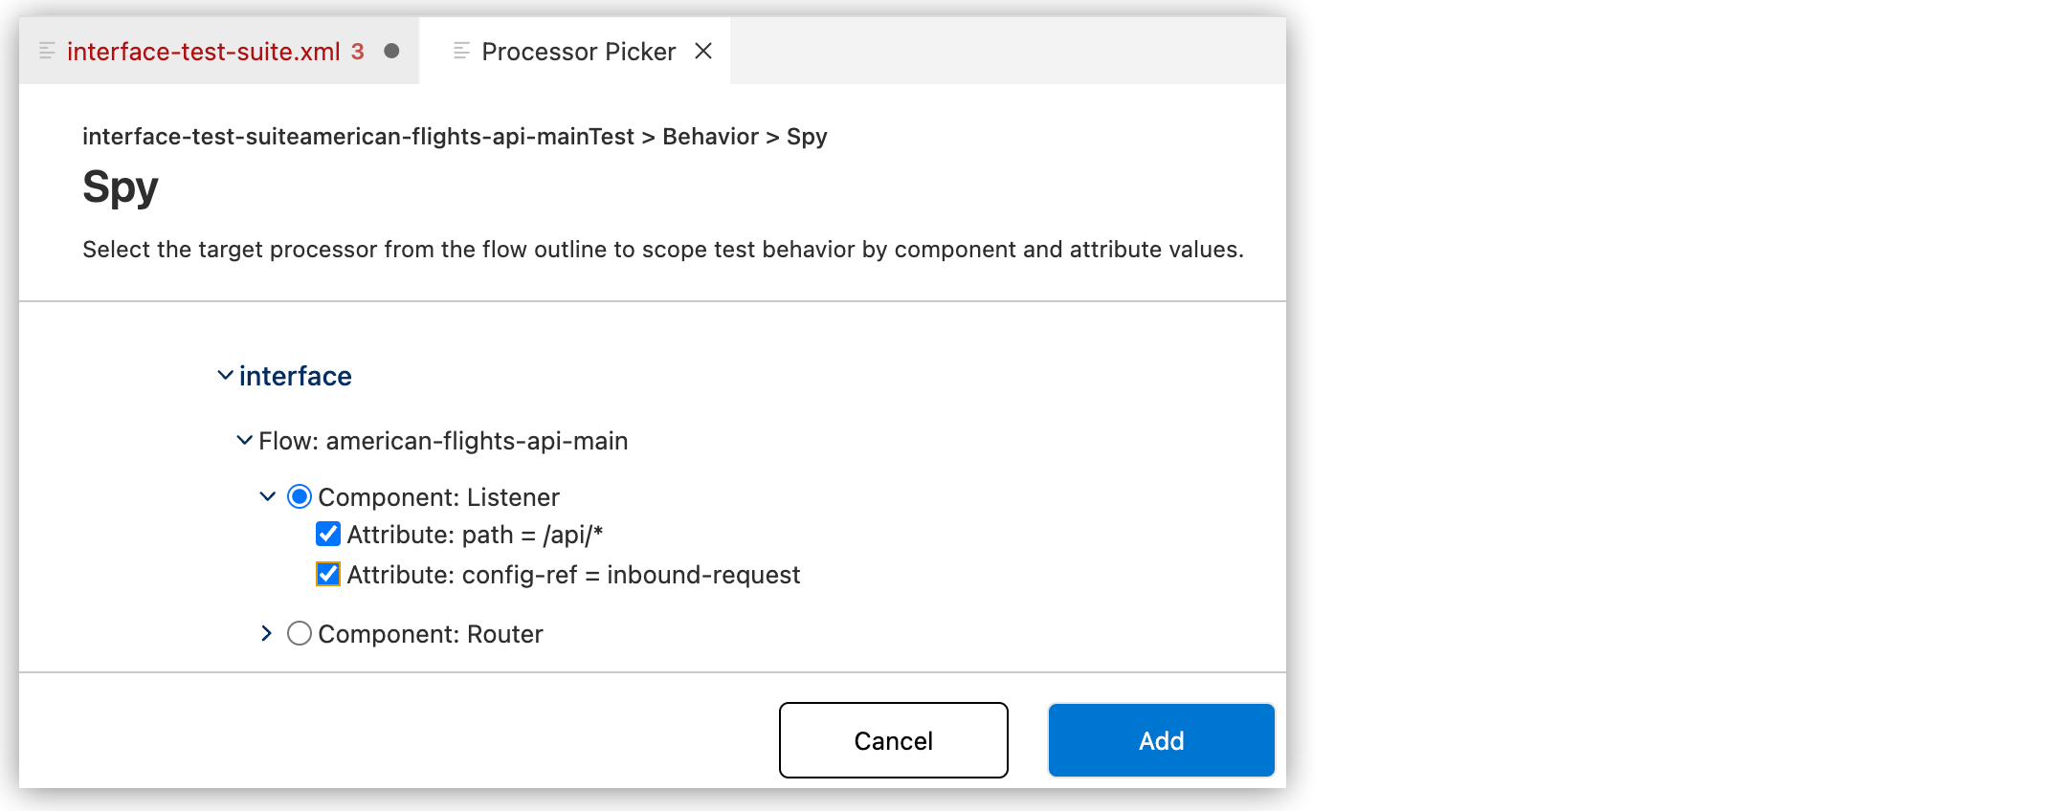Click the document icon on interface-test-suite.xml tab

[45, 51]
